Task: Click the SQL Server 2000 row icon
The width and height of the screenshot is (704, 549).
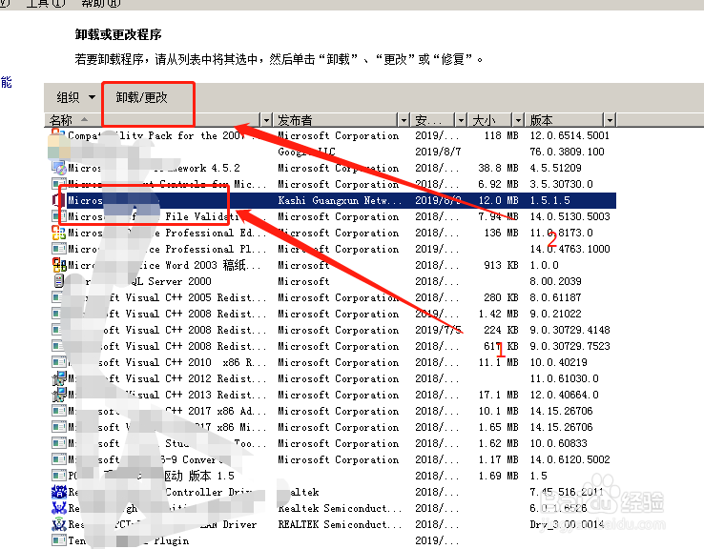Action: pyautogui.click(x=59, y=281)
